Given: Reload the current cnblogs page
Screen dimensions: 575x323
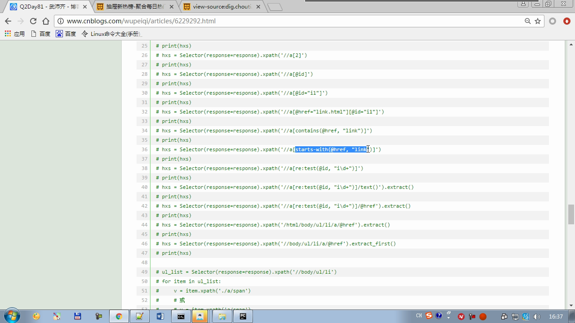Looking at the screenshot, I should 33,21.
